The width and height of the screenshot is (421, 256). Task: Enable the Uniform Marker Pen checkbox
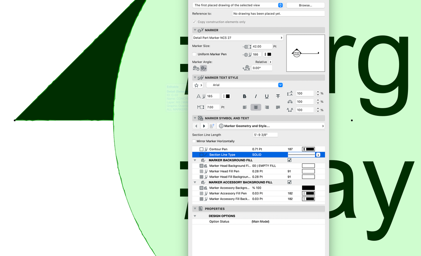point(194,54)
